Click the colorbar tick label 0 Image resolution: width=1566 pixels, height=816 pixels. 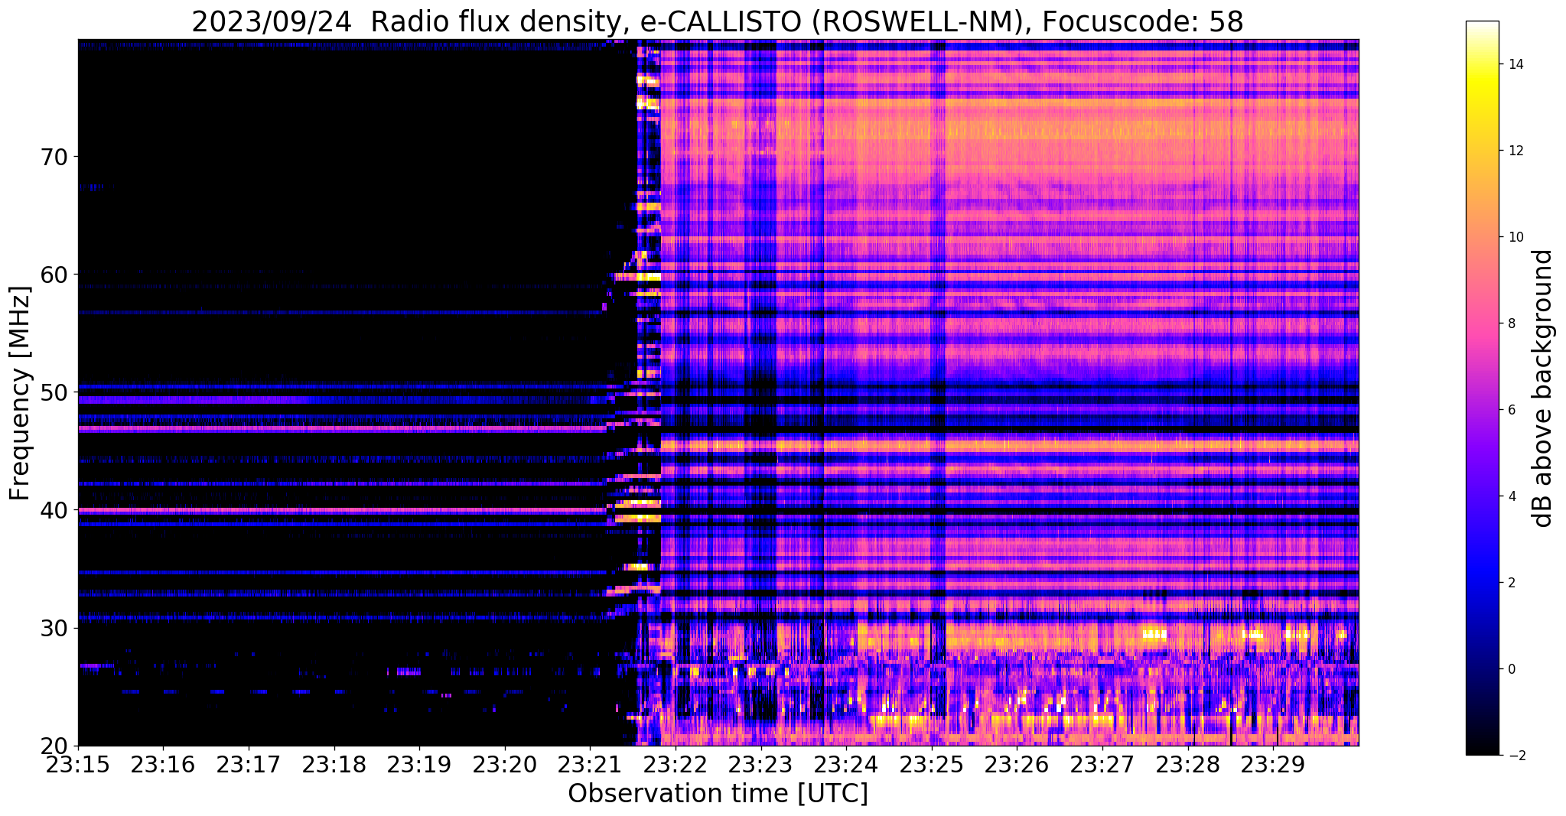point(1511,669)
